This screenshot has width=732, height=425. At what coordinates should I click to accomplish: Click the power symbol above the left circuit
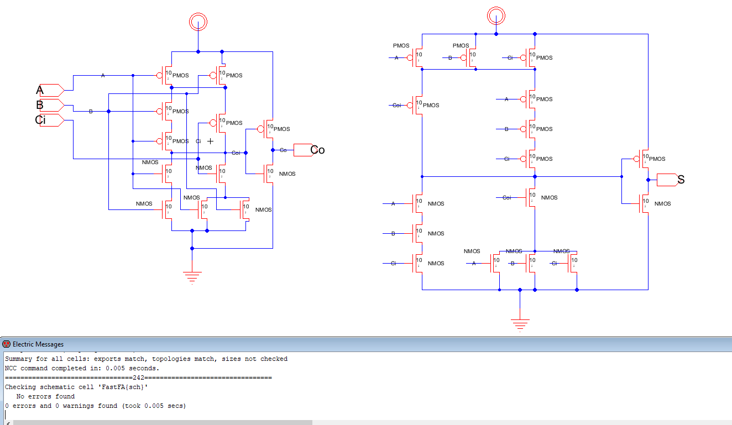(198, 22)
